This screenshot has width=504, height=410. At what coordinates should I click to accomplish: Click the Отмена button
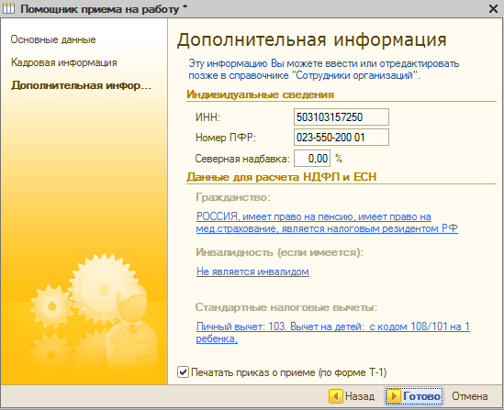[470, 396]
